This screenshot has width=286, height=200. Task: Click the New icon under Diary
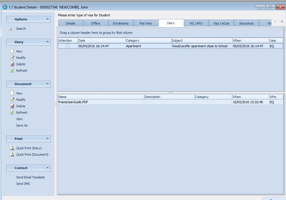point(12,51)
